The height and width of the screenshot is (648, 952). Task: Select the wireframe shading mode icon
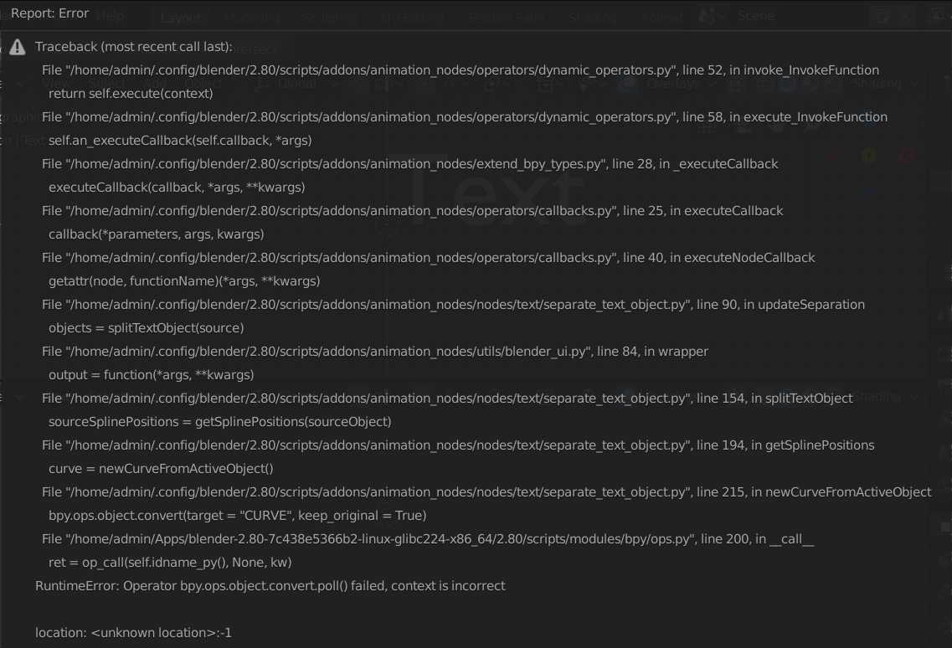(x=765, y=85)
